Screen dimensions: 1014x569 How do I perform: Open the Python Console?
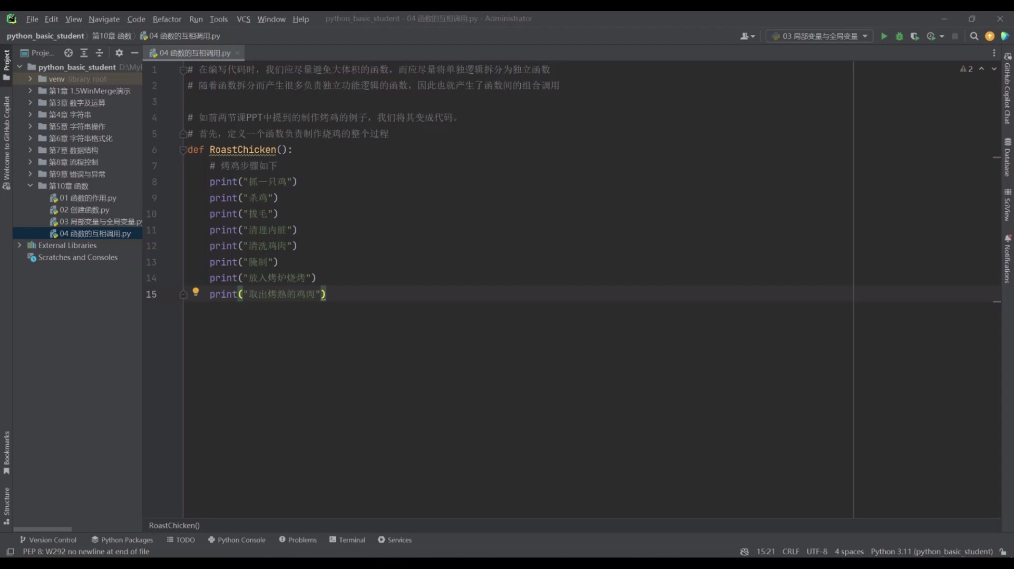pyautogui.click(x=241, y=539)
